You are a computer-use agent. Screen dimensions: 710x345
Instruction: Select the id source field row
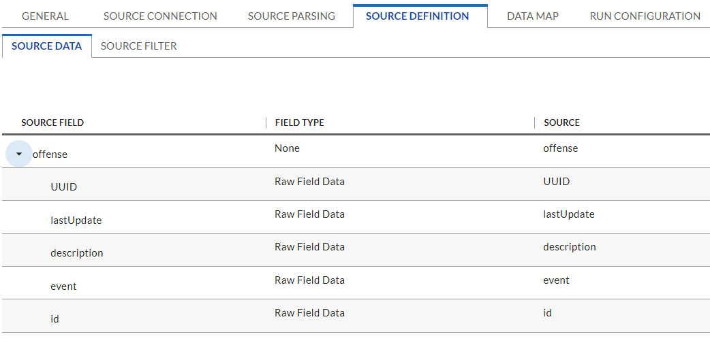[356, 316]
